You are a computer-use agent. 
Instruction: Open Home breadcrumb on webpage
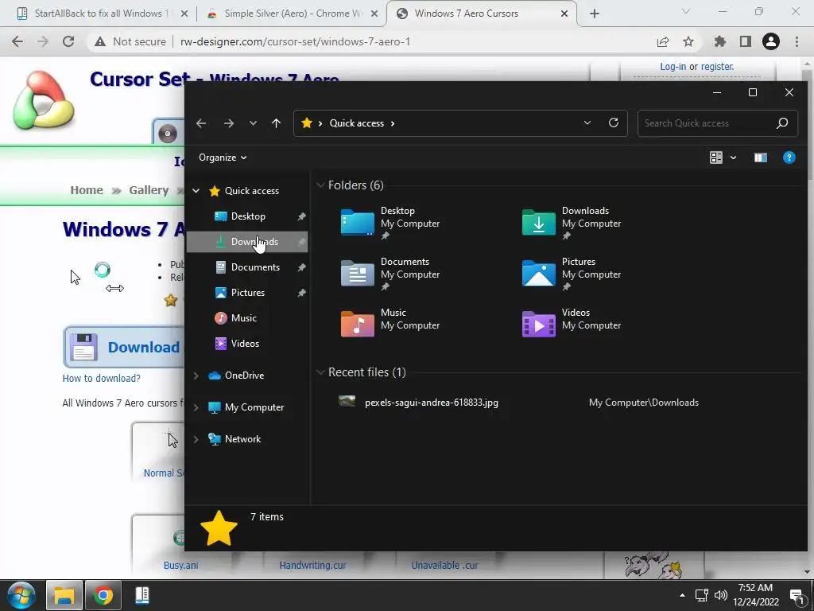(87, 190)
